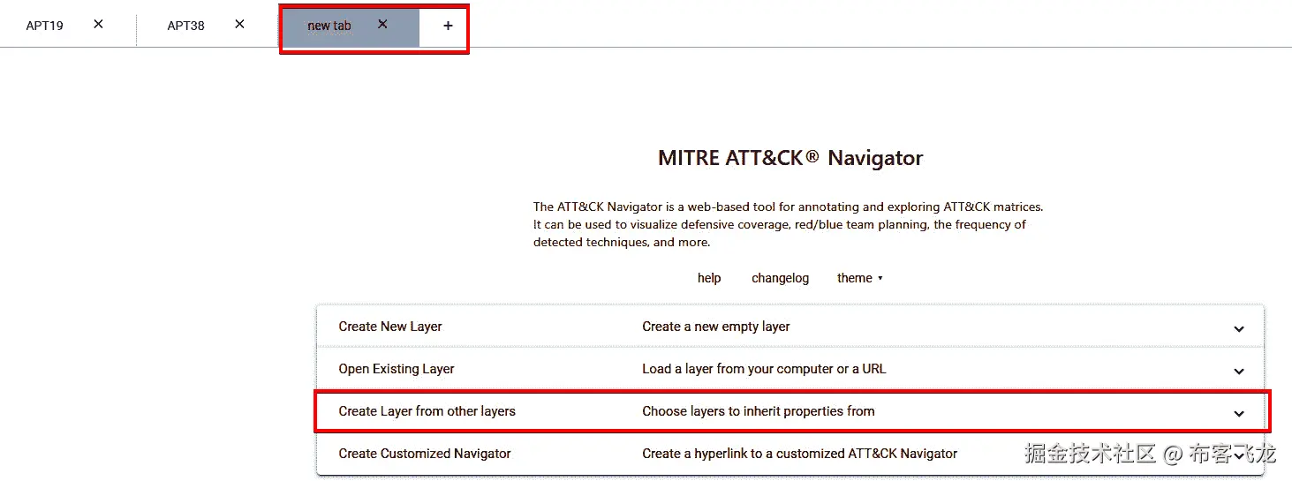Click the MITRE ATT&CK Navigator heading

click(790, 158)
